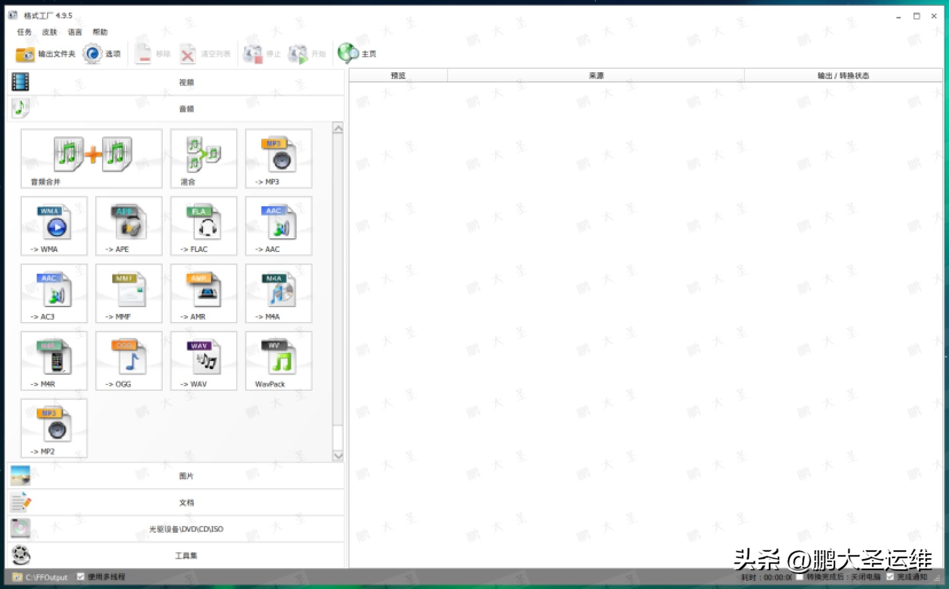Select the -> OGG format icon
The image size is (949, 589).
[x=129, y=361]
